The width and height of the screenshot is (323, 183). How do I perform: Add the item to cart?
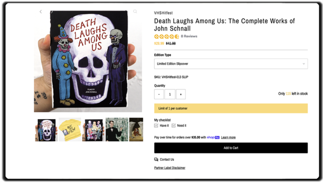click(x=230, y=148)
